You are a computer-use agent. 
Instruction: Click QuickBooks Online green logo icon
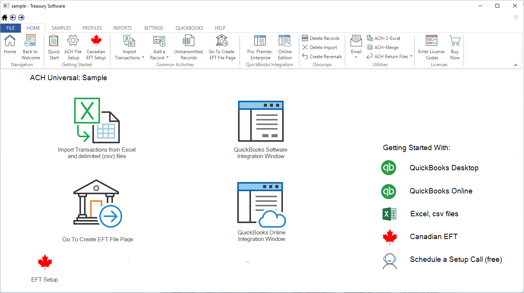pos(389,191)
